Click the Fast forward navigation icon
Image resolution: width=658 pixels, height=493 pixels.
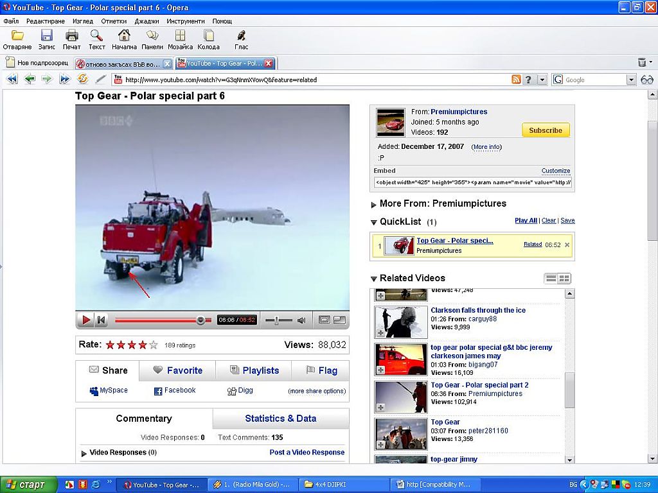click(65, 79)
